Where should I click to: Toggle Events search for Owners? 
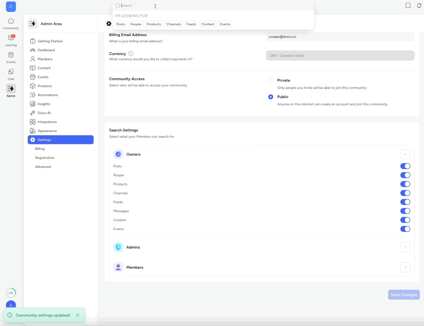(405, 229)
